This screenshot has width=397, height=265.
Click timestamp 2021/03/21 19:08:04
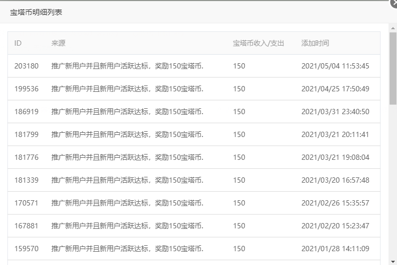coord(335,157)
